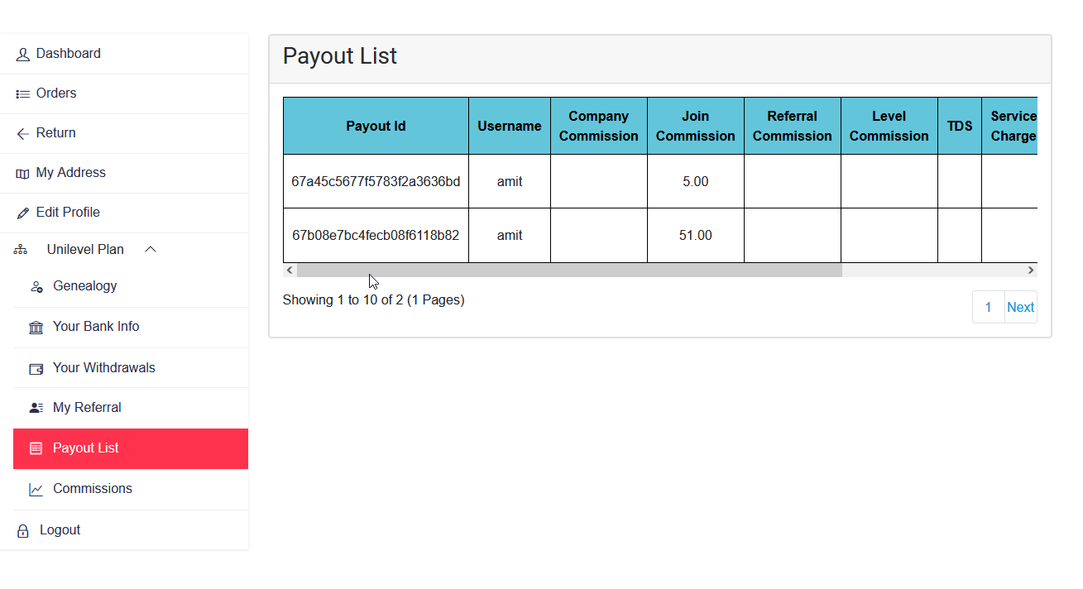
Task: Select the My Address map icon
Action: (22, 172)
